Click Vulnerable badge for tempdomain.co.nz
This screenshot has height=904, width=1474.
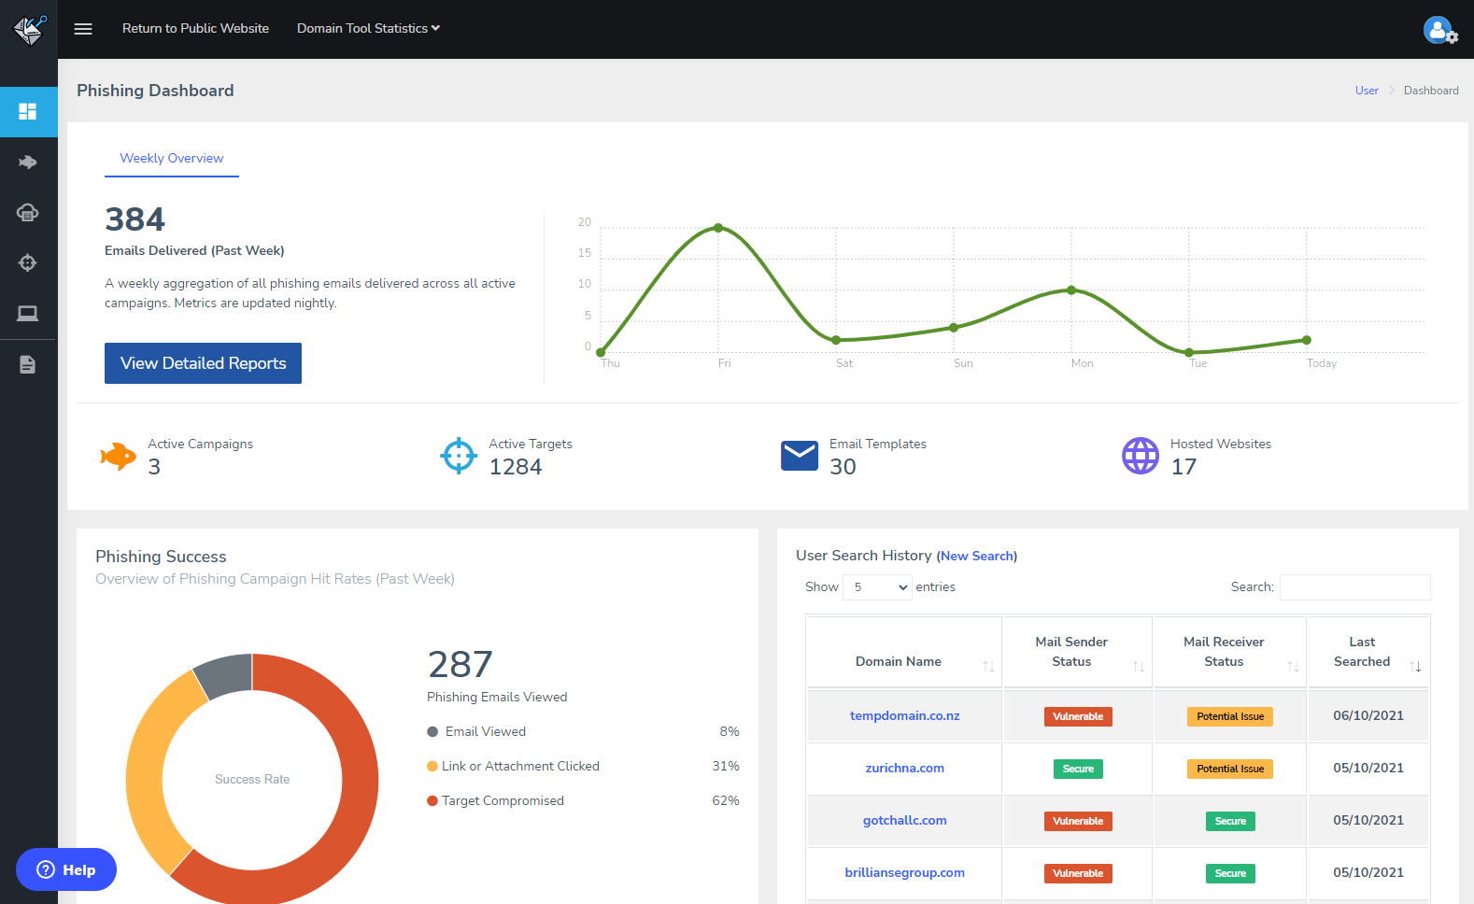(x=1077, y=716)
